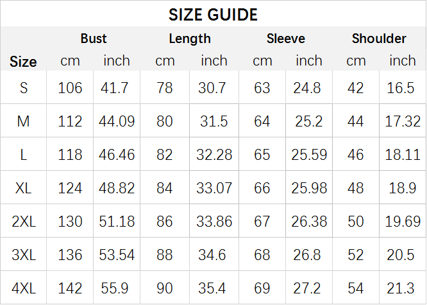Click the 21.3 shoulder inch cell
The height and width of the screenshot is (305, 427).
[x=401, y=288]
